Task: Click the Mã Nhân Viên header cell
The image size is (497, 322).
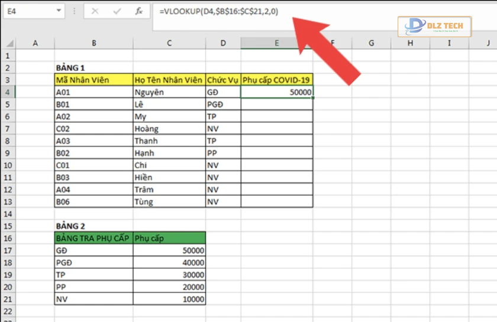Action: (x=94, y=80)
